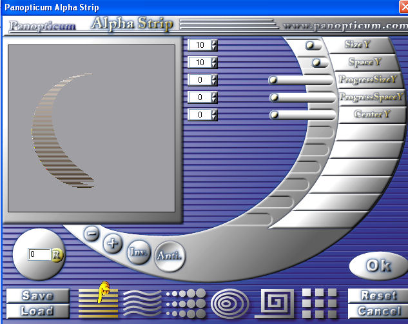Click the Size Y slider knob
The width and height of the screenshot is (408, 324).
point(309,45)
